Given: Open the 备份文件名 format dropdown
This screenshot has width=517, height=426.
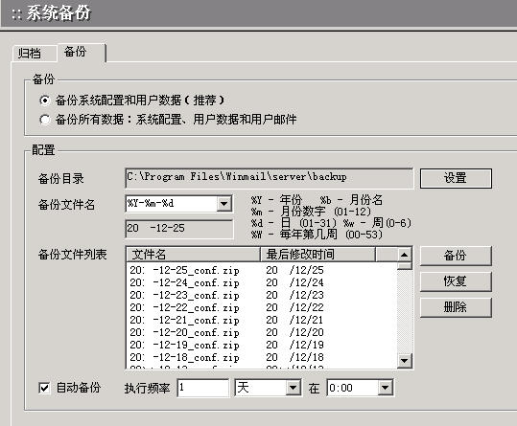Looking at the screenshot, I should click(224, 204).
